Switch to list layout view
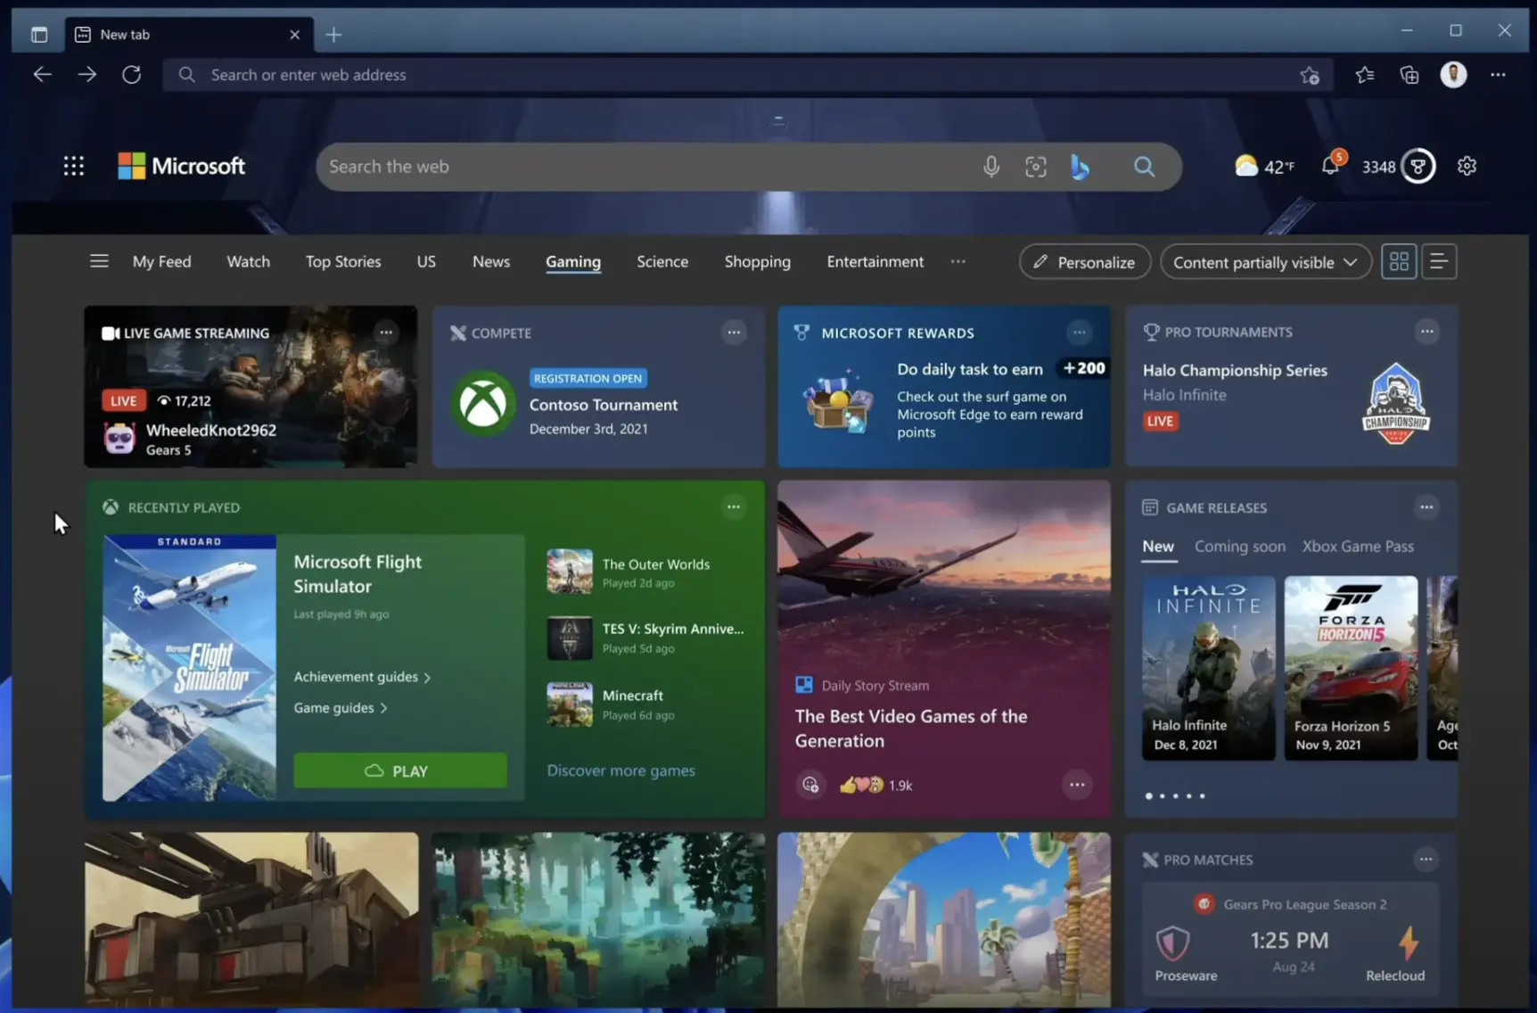Image resolution: width=1537 pixels, height=1013 pixels. [x=1439, y=261]
